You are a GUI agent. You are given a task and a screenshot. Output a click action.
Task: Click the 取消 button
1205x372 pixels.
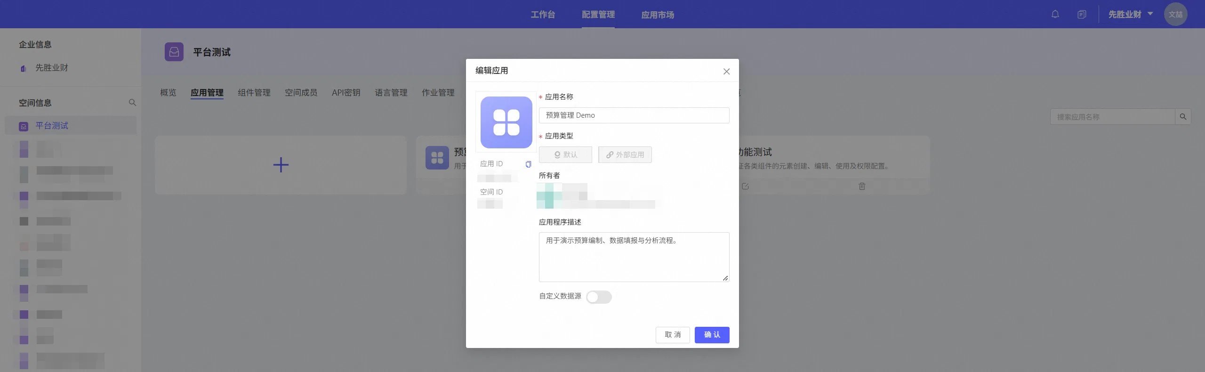(x=673, y=335)
